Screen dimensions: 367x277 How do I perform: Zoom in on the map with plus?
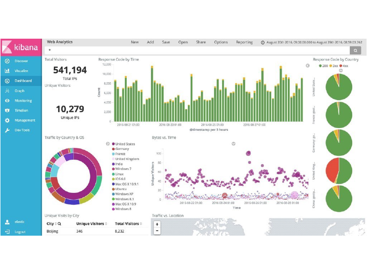tap(157, 224)
